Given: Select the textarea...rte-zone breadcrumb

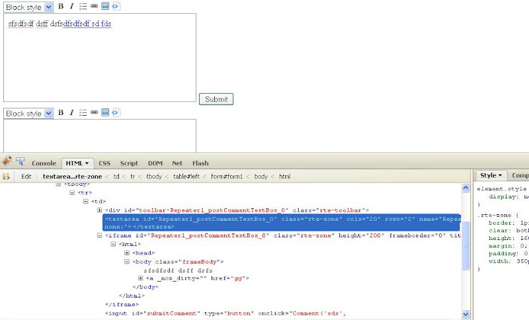Looking at the screenshot, I should pyautogui.click(x=72, y=177).
